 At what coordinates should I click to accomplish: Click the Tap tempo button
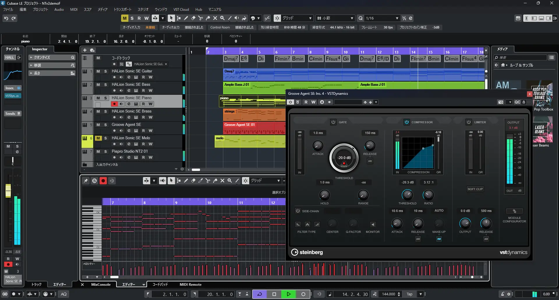[409, 294]
